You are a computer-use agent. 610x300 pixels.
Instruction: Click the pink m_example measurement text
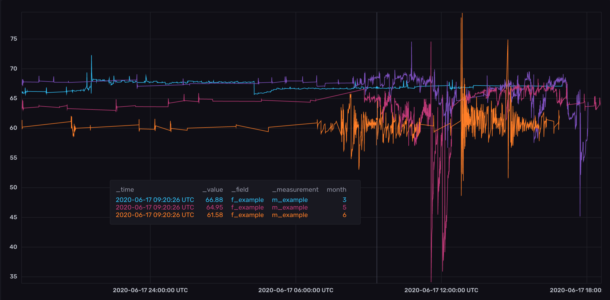pyautogui.click(x=290, y=207)
